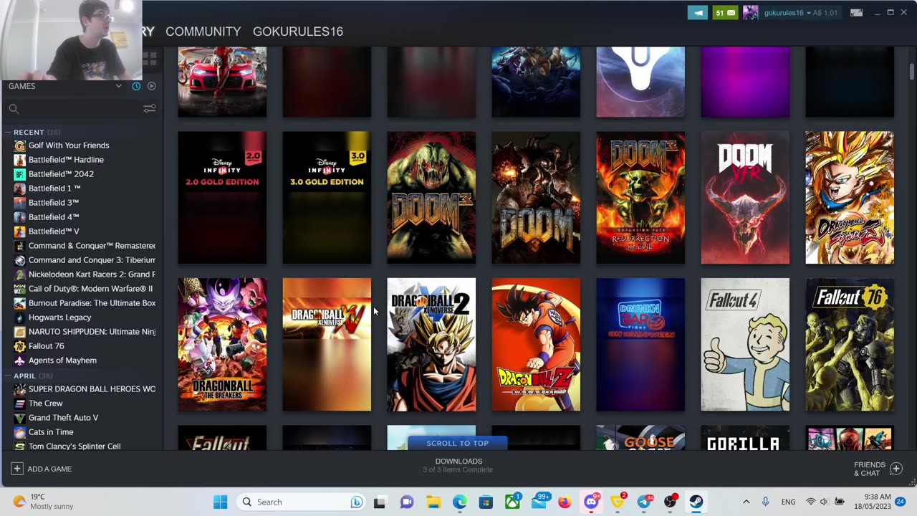Open Disney Infinity 2.0 Gold Edition cover
This screenshot has width=917, height=516.
(222, 198)
